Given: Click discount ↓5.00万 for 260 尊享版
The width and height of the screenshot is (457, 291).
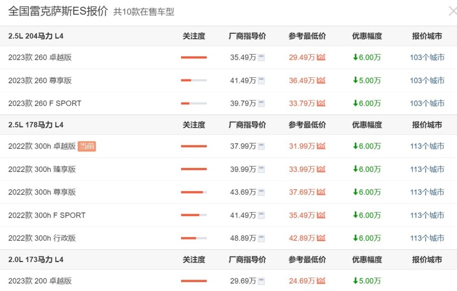Looking at the screenshot, I should [x=367, y=80].
